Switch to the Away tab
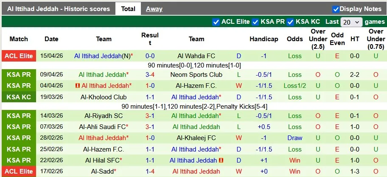Viewport: 387px width, 177px height. 154,8
